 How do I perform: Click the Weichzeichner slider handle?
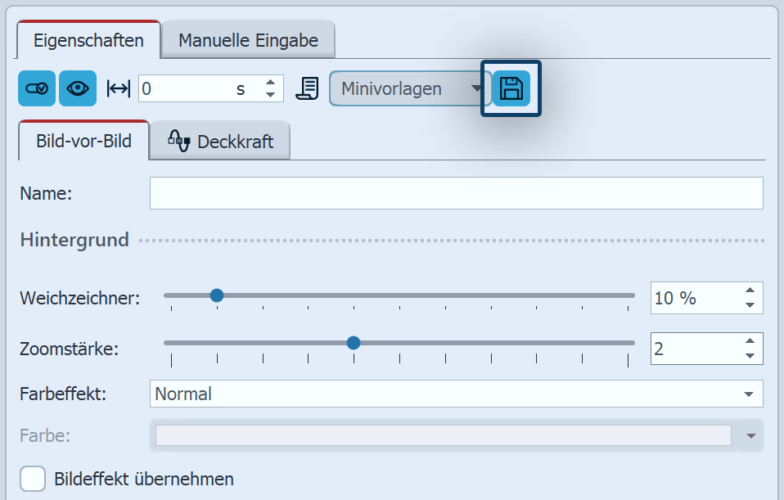(x=217, y=295)
